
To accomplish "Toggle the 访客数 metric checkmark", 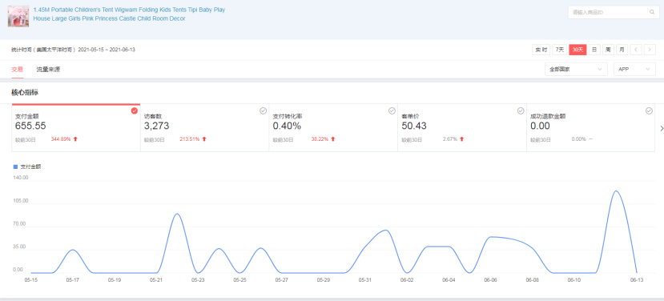I will pos(263,111).
